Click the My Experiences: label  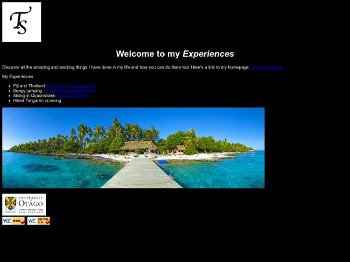(x=18, y=76)
